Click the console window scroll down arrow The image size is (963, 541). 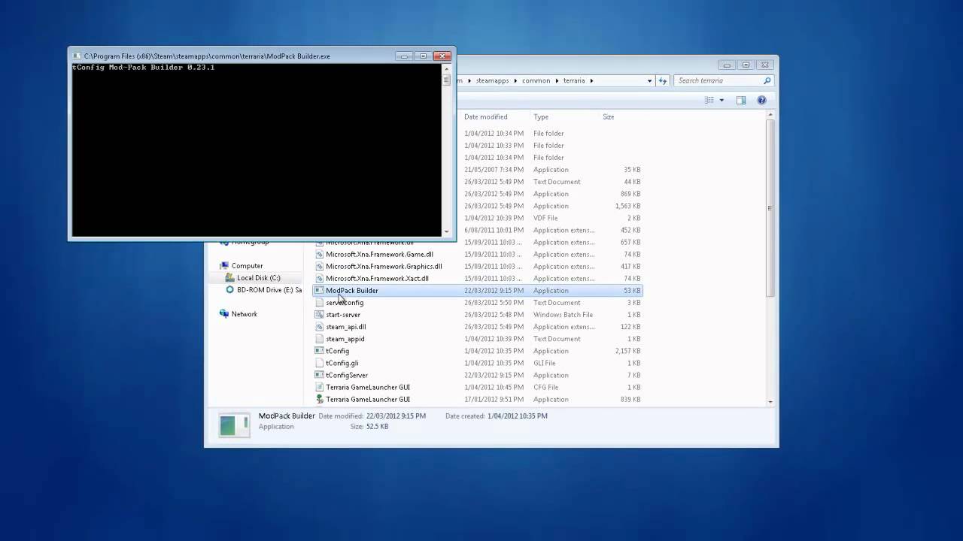tap(446, 231)
